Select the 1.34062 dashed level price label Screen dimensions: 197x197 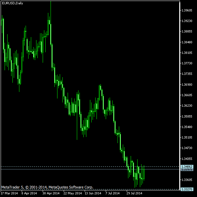pyautogui.click(x=187, y=166)
